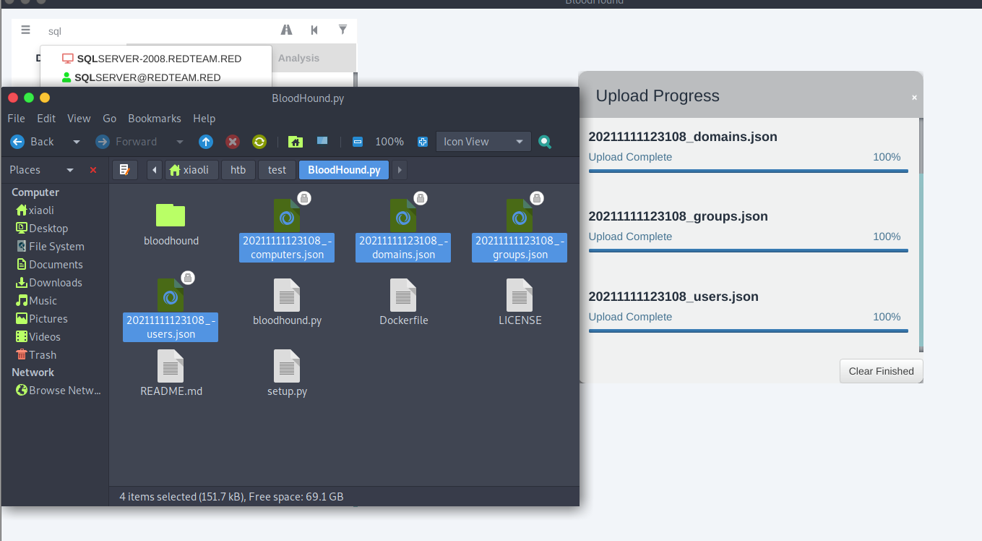Close the Places sidebar
982x541 pixels.
click(x=93, y=170)
